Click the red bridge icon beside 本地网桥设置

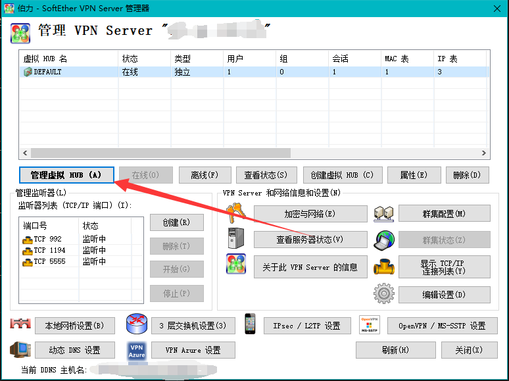click(20, 324)
